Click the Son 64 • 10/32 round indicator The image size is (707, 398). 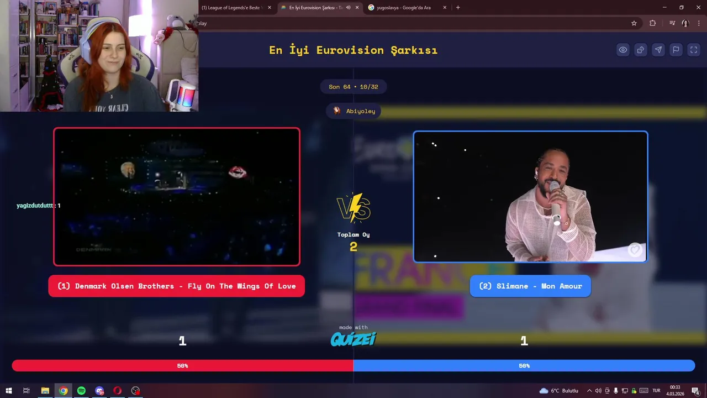[353, 87]
